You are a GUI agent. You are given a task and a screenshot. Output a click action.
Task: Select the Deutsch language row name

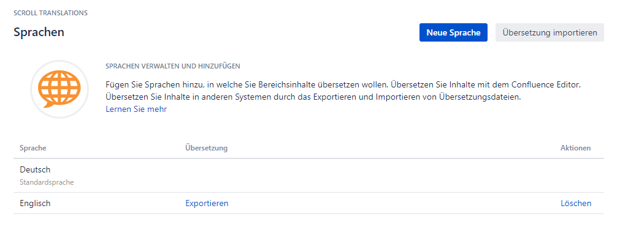[x=35, y=169]
